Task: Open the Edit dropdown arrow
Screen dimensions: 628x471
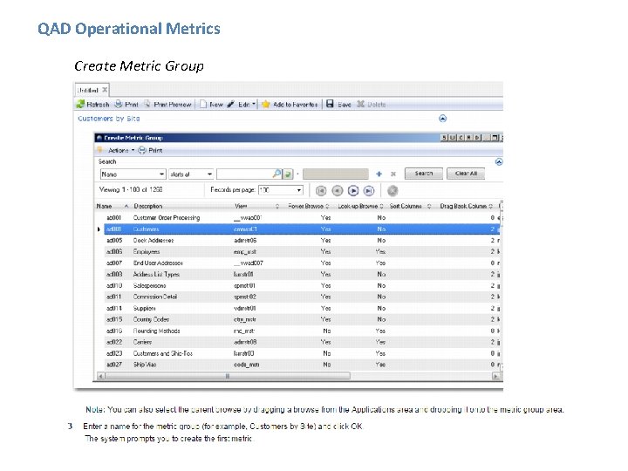Action: (x=254, y=104)
